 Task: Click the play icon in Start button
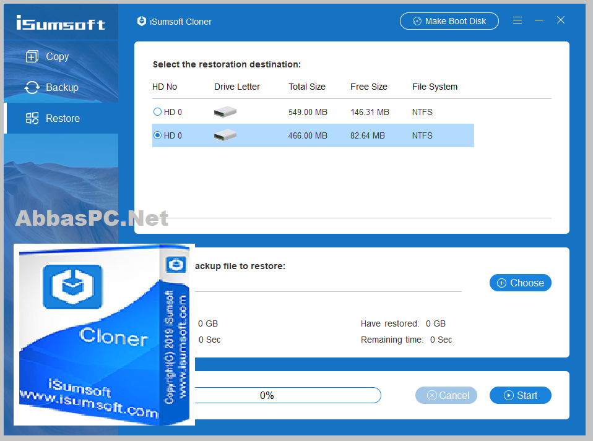[x=509, y=395]
